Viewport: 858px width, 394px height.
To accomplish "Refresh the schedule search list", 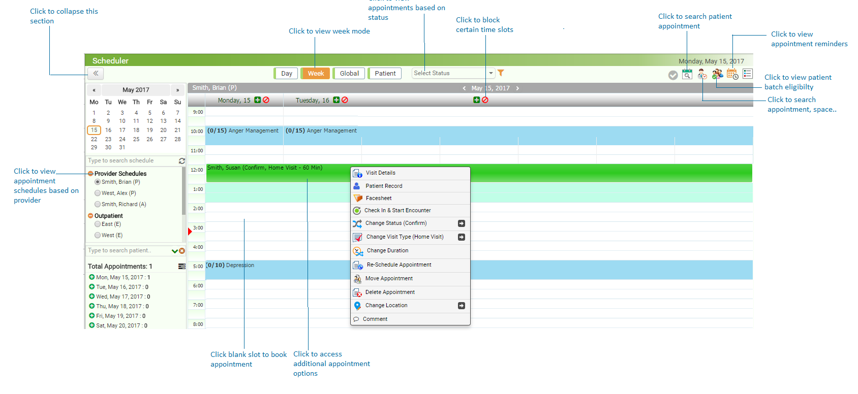I will click(181, 160).
